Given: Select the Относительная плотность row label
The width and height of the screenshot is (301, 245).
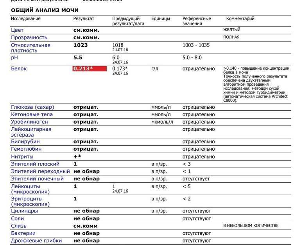Looking at the screenshot, I should click(x=31, y=48).
